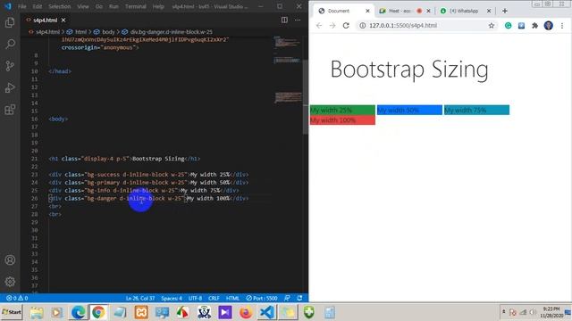The image size is (572, 321).
Task: Open Run and Debug view
Action: tap(10, 87)
